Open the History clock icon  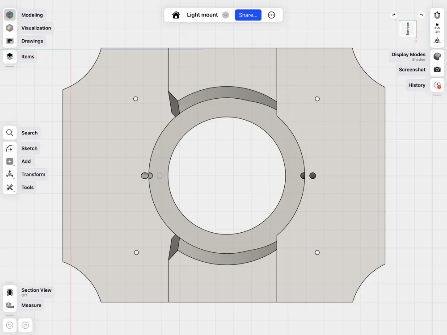437,85
